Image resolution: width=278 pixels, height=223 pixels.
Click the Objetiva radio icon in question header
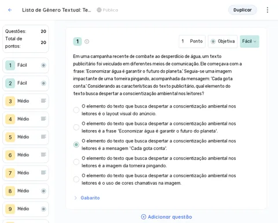point(213,41)
